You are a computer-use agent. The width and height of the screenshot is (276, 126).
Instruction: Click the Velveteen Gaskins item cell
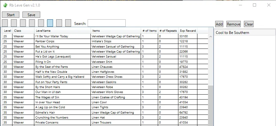tap(116, 82)
